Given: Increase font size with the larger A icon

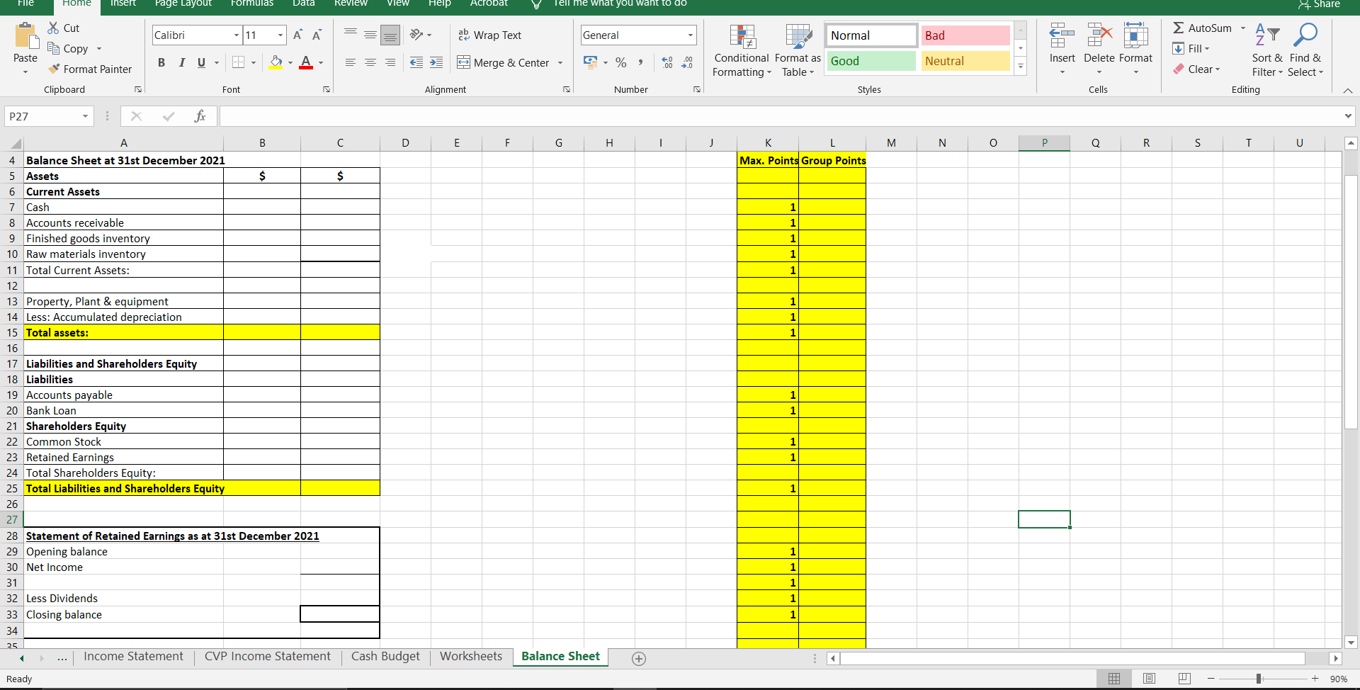Looking at the screenshot, I should pos(297,35).
